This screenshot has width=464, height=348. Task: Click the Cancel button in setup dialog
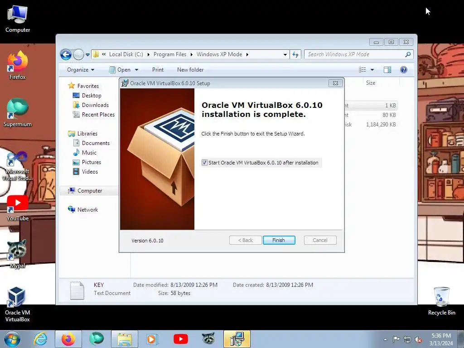point(320,240)
